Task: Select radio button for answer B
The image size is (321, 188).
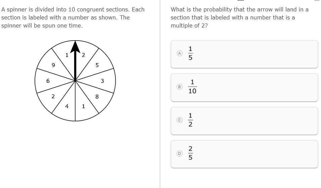Action: (180, 87)
